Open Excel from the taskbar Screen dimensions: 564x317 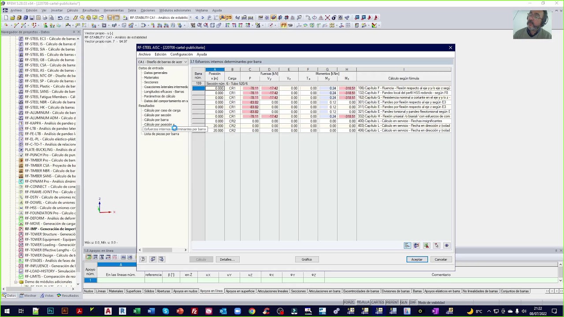(x=137, y=311)
